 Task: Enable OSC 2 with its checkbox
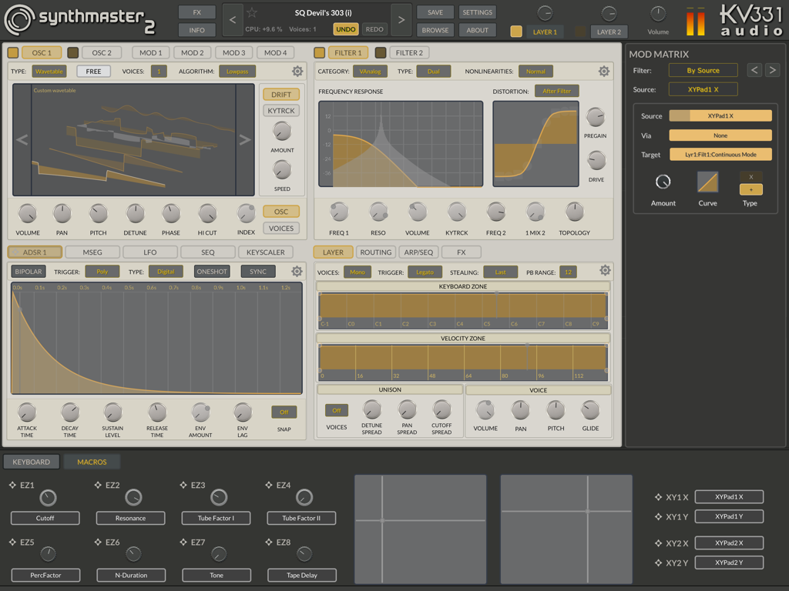click(x=73, y=52)
